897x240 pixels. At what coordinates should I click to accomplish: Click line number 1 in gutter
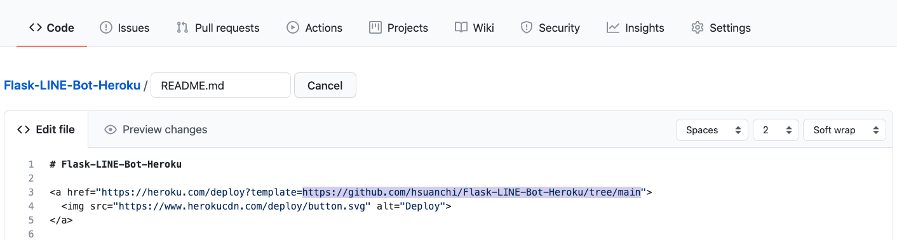pos(30,164)
